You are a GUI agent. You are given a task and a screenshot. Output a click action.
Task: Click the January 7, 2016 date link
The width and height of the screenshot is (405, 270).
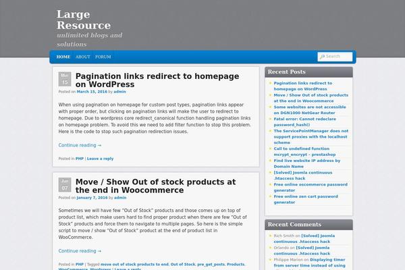pos(92,198)
